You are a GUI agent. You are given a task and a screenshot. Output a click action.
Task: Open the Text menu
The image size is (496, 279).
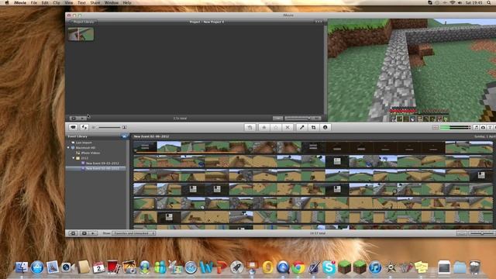click(81, 2)
